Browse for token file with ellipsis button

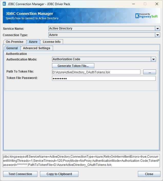click(149, 72)
